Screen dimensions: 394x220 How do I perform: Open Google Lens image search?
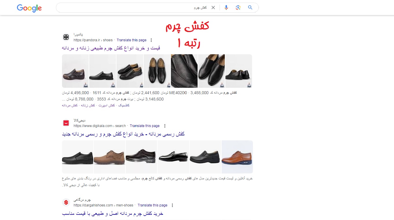click(x=238, y=8)
